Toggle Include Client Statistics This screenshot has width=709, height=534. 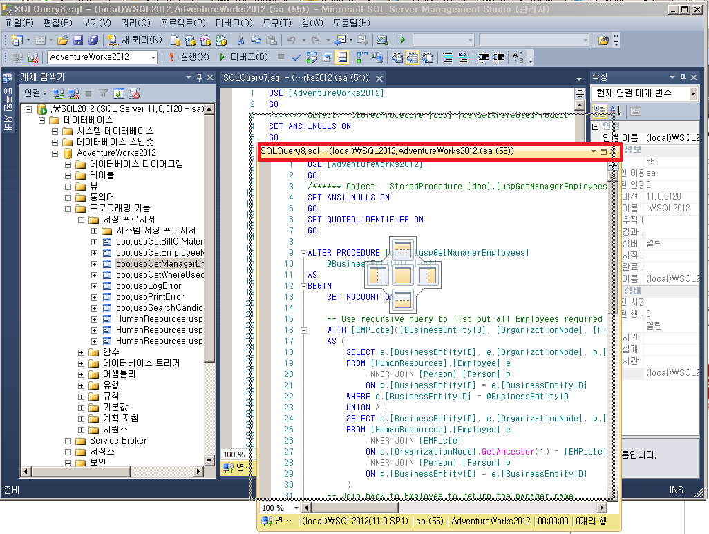pyautogui.click(x=377, y=57)
